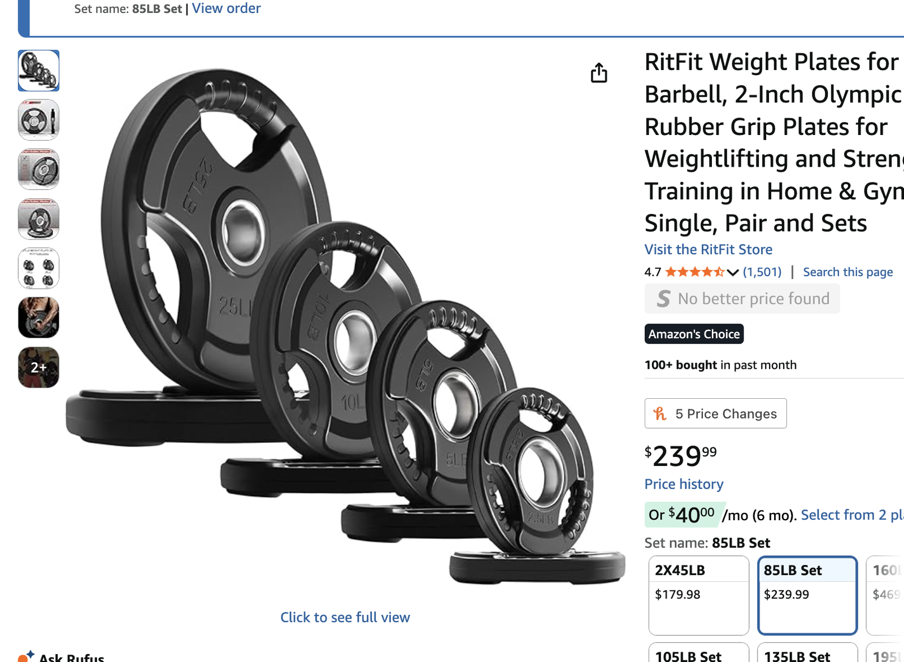
Task: View second thumbnail with plate and bar
Action: (38, 120)
